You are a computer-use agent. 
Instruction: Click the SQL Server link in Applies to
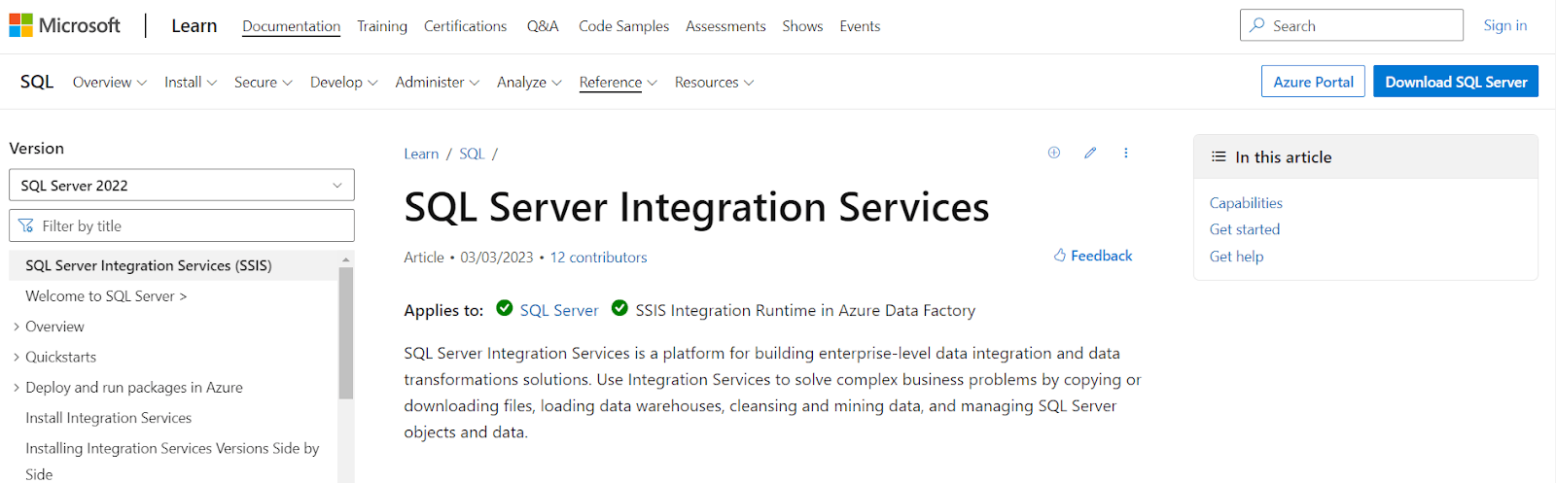pyautogui.click(x=559, y=310)
